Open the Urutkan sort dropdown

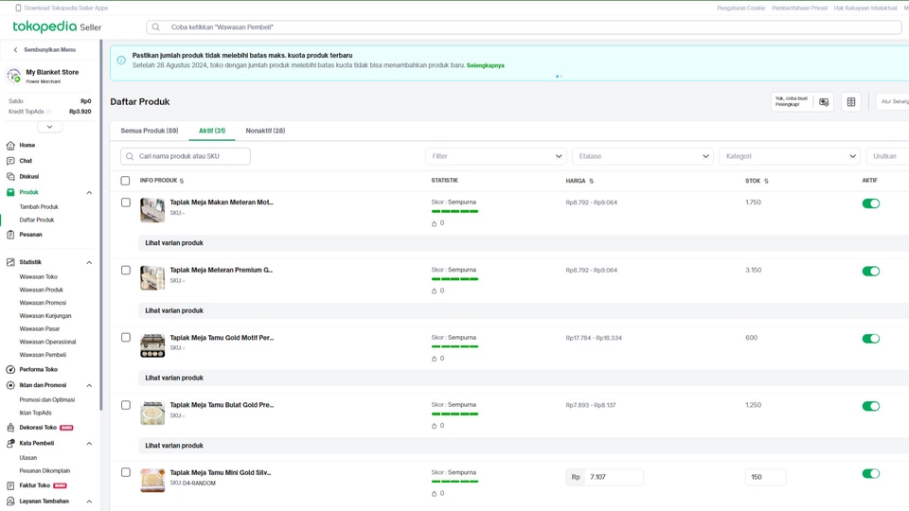tap(887, 156)
